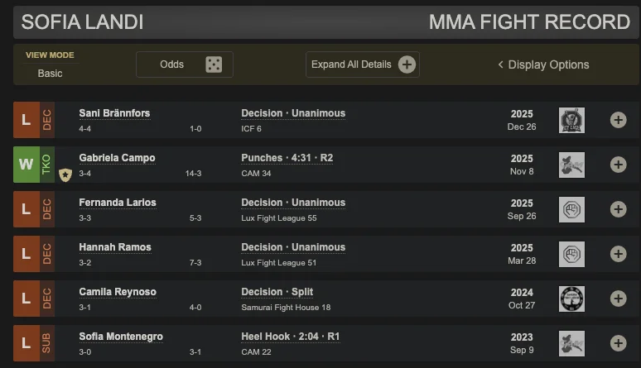The image size is (641, 368).
Task: Expand details for Sani Brännfors fight
Action: point(618,120)
